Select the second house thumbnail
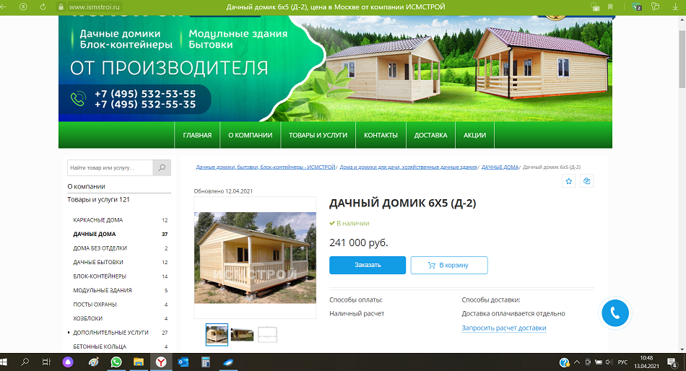Screen dimensions: 686x371 pyautogui.click(x=242, y=335)
